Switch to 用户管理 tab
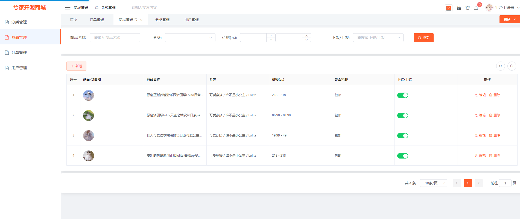520x219 pixels. point(192,20)
